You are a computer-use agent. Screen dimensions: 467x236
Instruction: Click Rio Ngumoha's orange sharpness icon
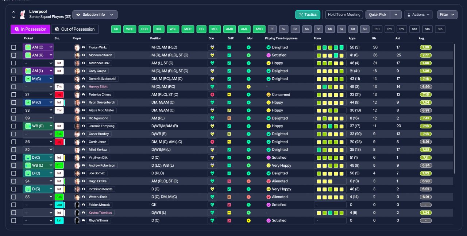pyautogui.click(x=229, y=118)
